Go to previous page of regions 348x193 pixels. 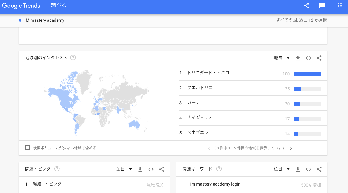pyautogui.click(x=209, y=148)
